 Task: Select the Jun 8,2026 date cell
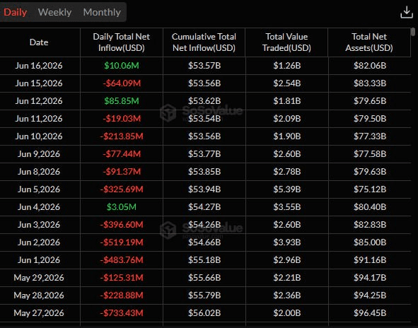click(x=39, y=171)
